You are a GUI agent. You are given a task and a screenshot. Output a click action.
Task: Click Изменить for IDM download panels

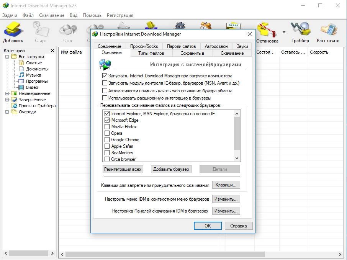[226, 211]
